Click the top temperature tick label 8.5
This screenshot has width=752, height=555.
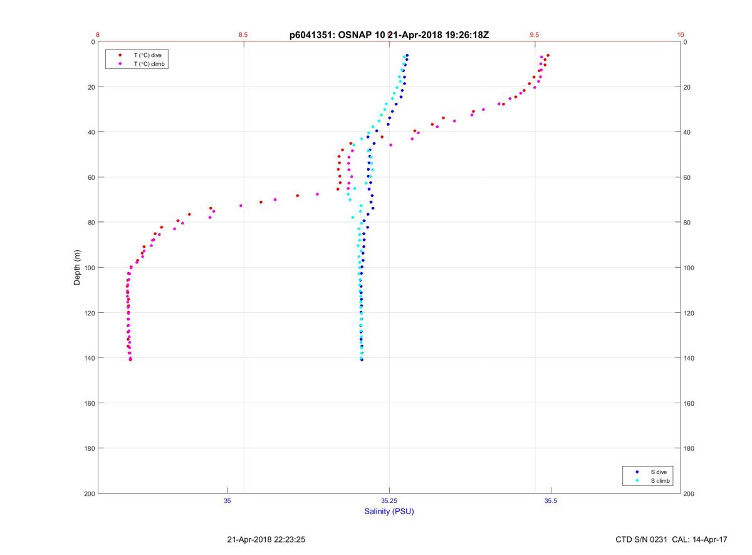243,35
